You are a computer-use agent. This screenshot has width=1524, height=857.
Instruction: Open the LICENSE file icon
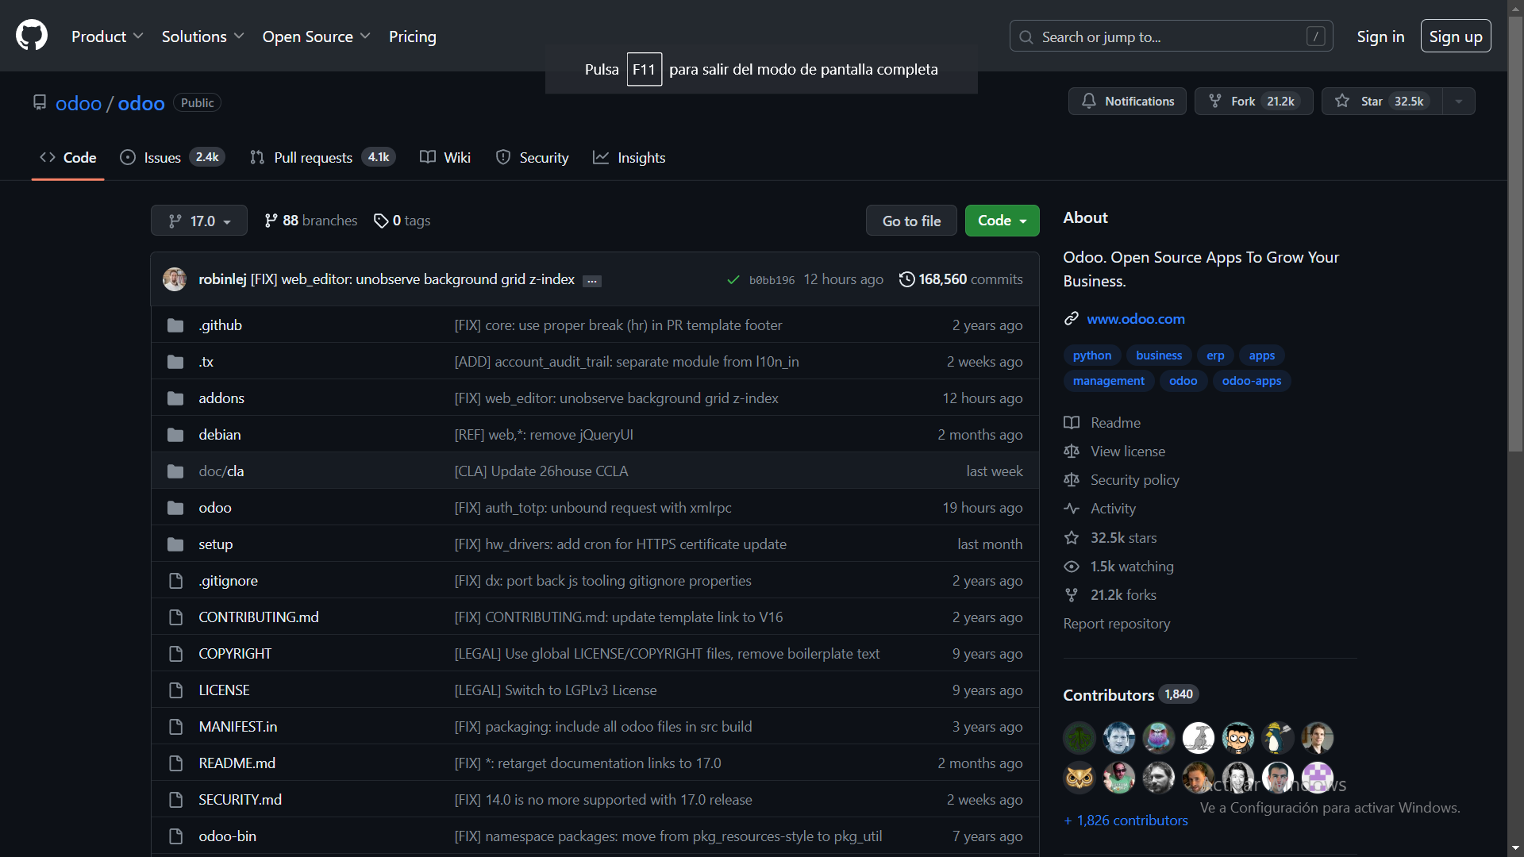point(175,690)
